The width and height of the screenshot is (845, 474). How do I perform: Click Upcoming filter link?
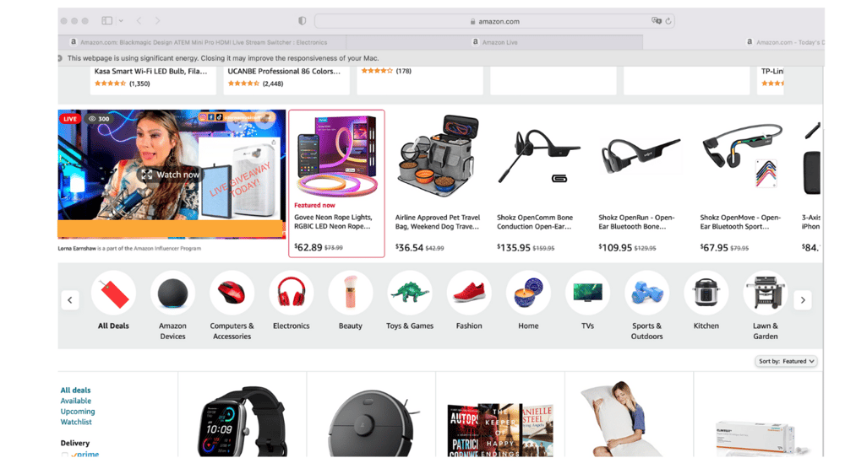(x=78, y=412)
